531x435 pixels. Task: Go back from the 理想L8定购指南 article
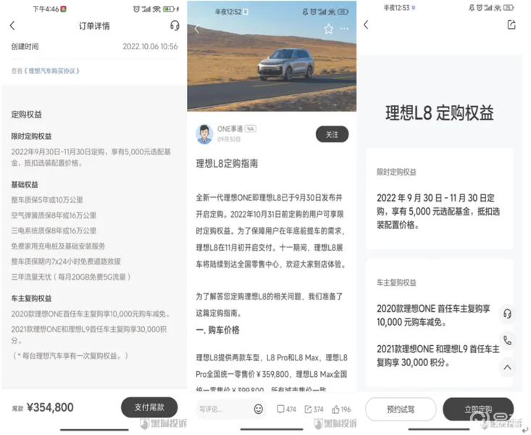tap(197, 30)
